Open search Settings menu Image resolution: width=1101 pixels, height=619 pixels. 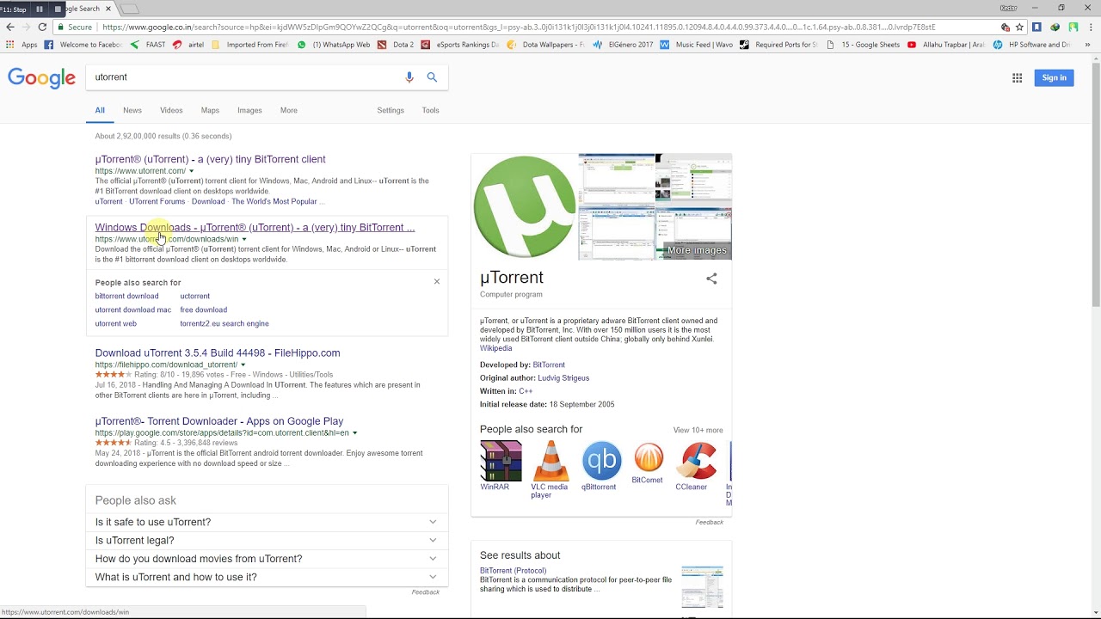[391, 110]
